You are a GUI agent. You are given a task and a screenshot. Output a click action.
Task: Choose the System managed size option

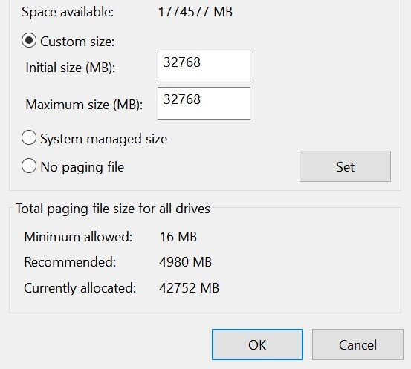coord(29,138)
